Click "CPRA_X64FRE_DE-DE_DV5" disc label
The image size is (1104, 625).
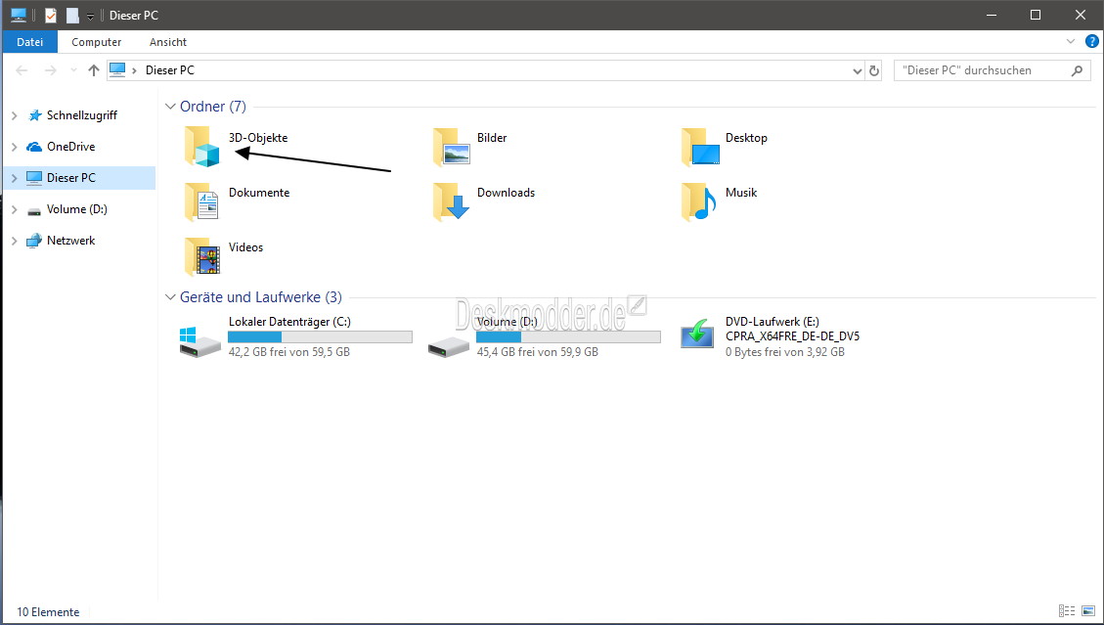click(793, 336)
